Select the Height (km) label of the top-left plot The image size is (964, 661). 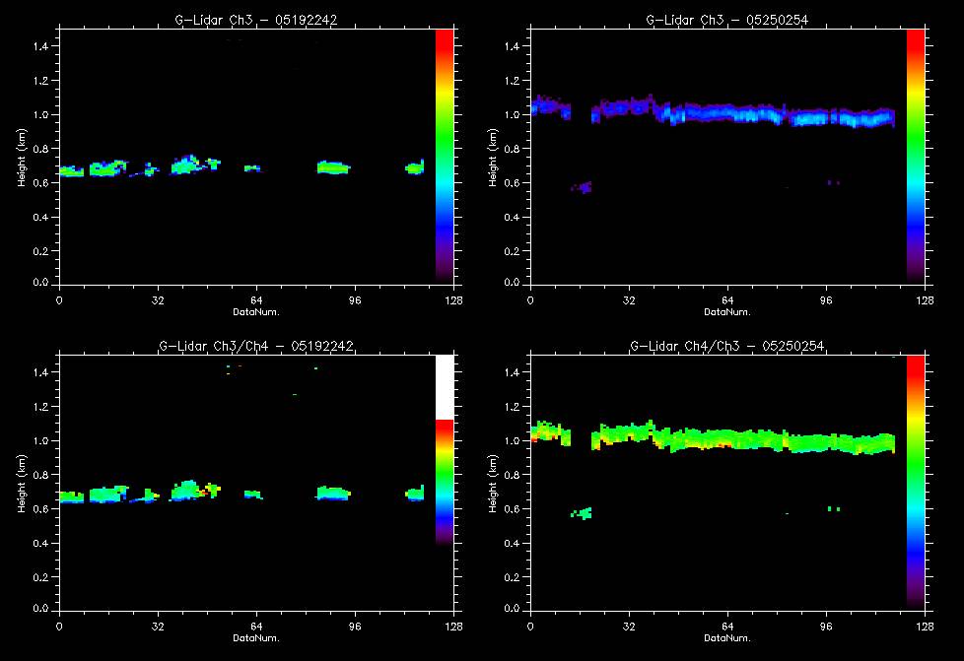[20, 156]
